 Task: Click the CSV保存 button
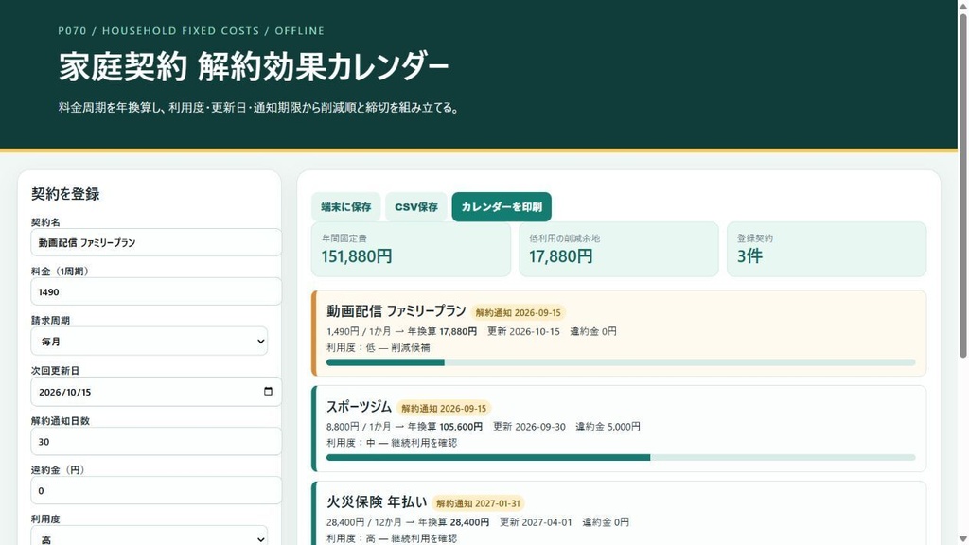(416, 207)
